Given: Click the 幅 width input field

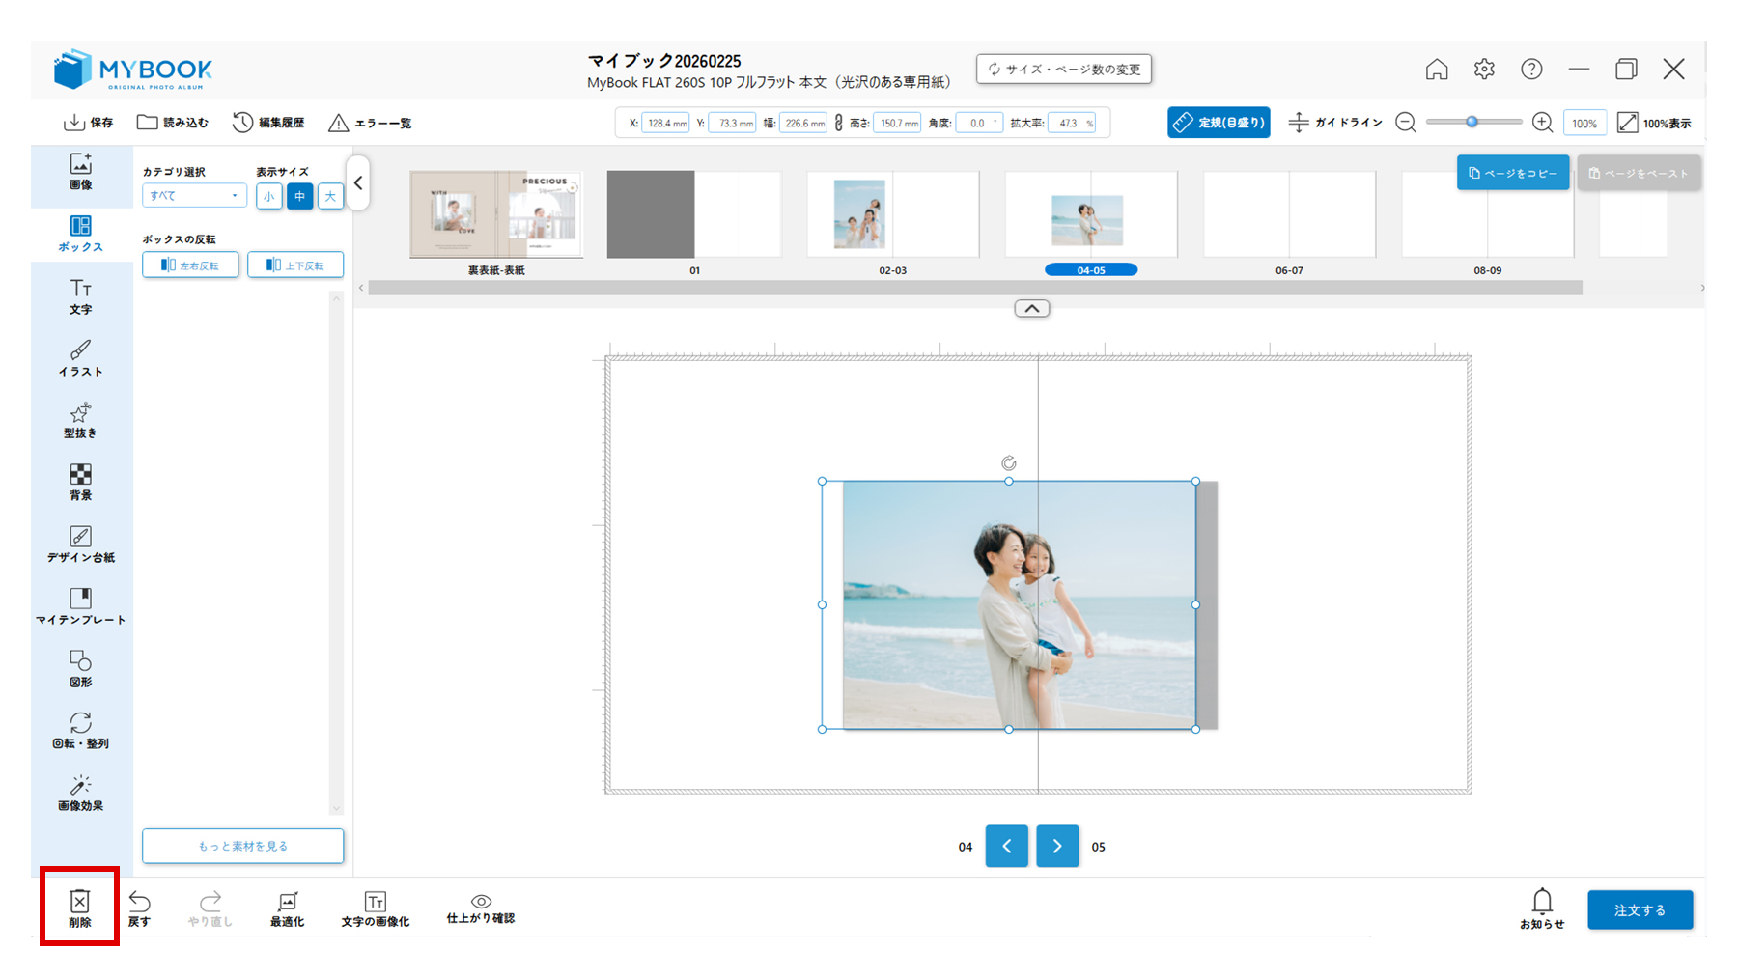Looking at the screenshot, I should coord(804,123).
